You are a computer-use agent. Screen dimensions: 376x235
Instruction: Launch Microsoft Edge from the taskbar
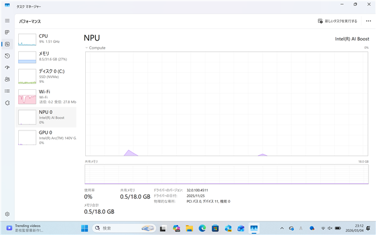click(202, 229)
